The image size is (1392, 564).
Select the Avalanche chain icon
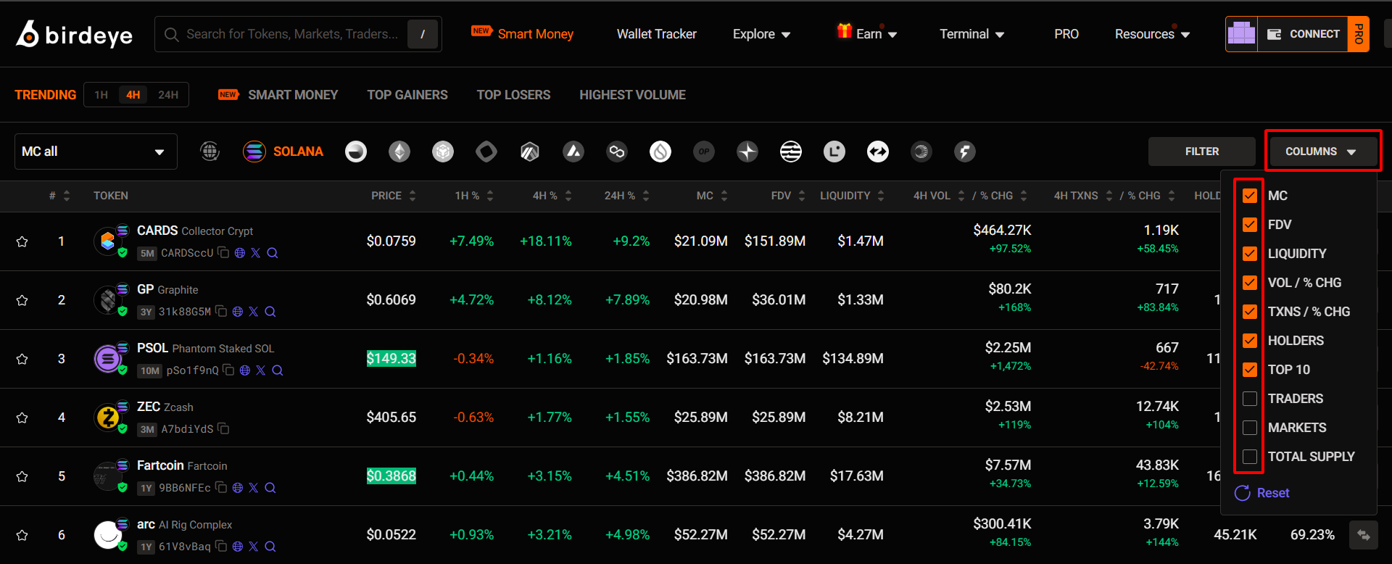pyautogui.click(x=573, y=152)
